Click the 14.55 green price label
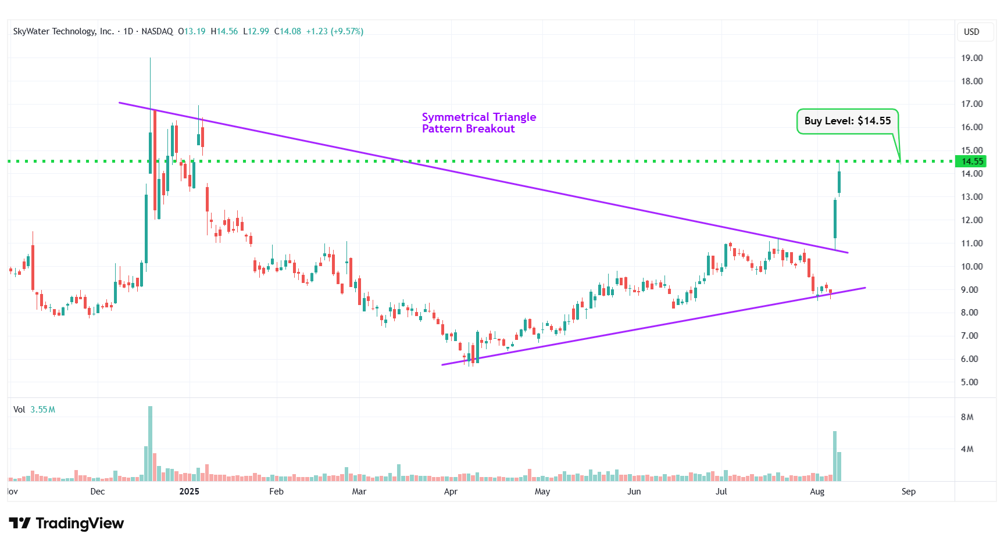The width and height of the screenshot is (1004, 545). click(x=972, y=162)
